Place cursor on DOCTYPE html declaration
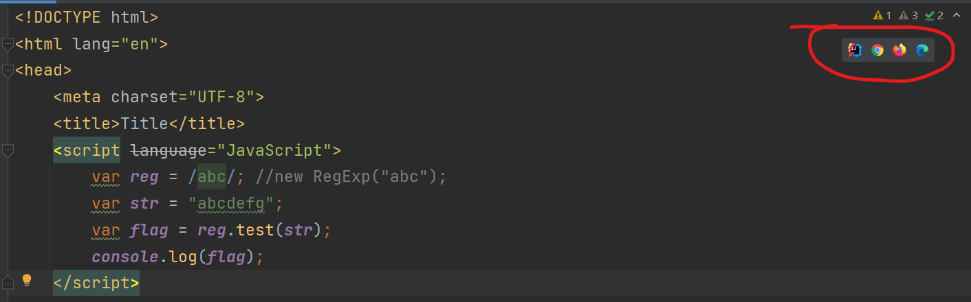The height and width of the screenshot is (302, 971). coord(87,17)
